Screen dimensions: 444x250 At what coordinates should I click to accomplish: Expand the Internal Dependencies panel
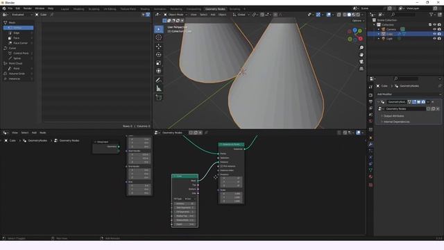coord(396,122)
